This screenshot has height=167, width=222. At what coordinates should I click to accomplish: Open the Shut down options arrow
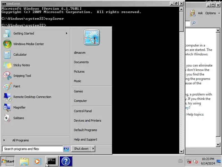(x=93, y=149)
